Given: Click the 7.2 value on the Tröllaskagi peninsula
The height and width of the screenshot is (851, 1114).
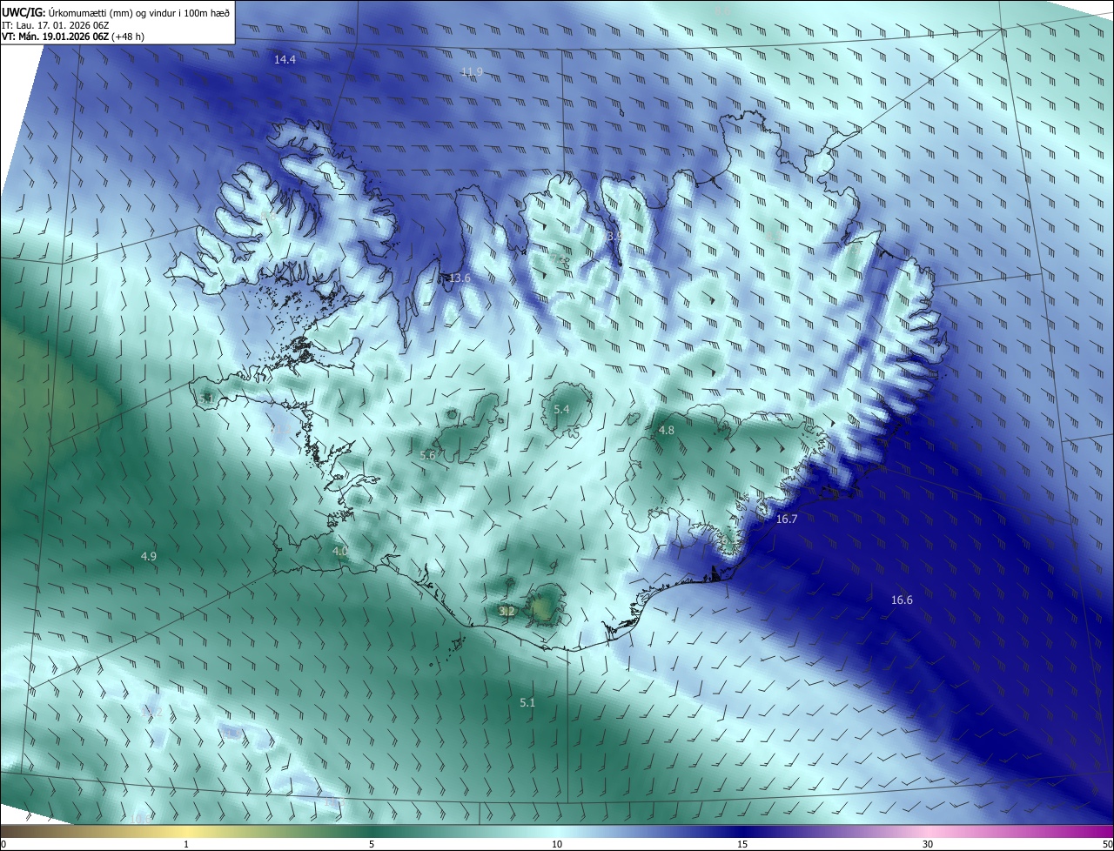Looking at the screenshot, I should pyautogui.click(x=557, y=258).
